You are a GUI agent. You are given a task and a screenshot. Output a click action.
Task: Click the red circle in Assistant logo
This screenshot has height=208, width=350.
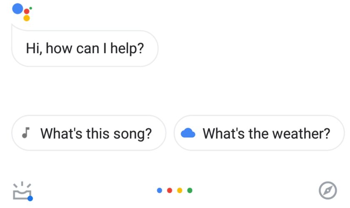(27, 11)
